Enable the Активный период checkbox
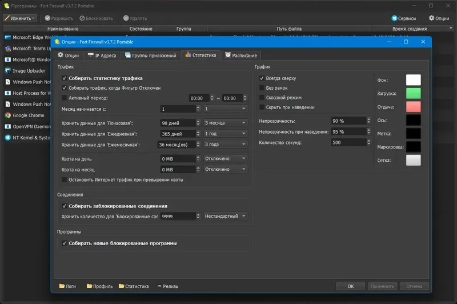The width and height of the screenshot is (457, 304). tap(64, 98)
